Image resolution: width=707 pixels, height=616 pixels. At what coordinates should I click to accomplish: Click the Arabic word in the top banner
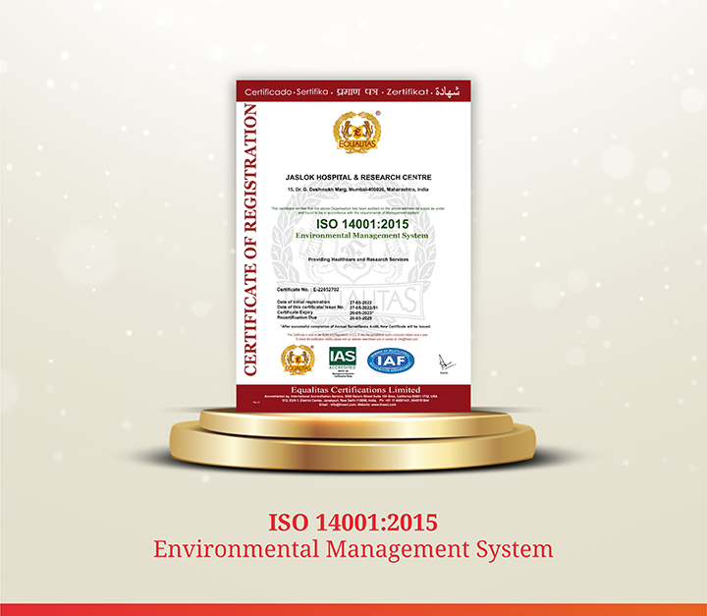click(x=448, y=91)
